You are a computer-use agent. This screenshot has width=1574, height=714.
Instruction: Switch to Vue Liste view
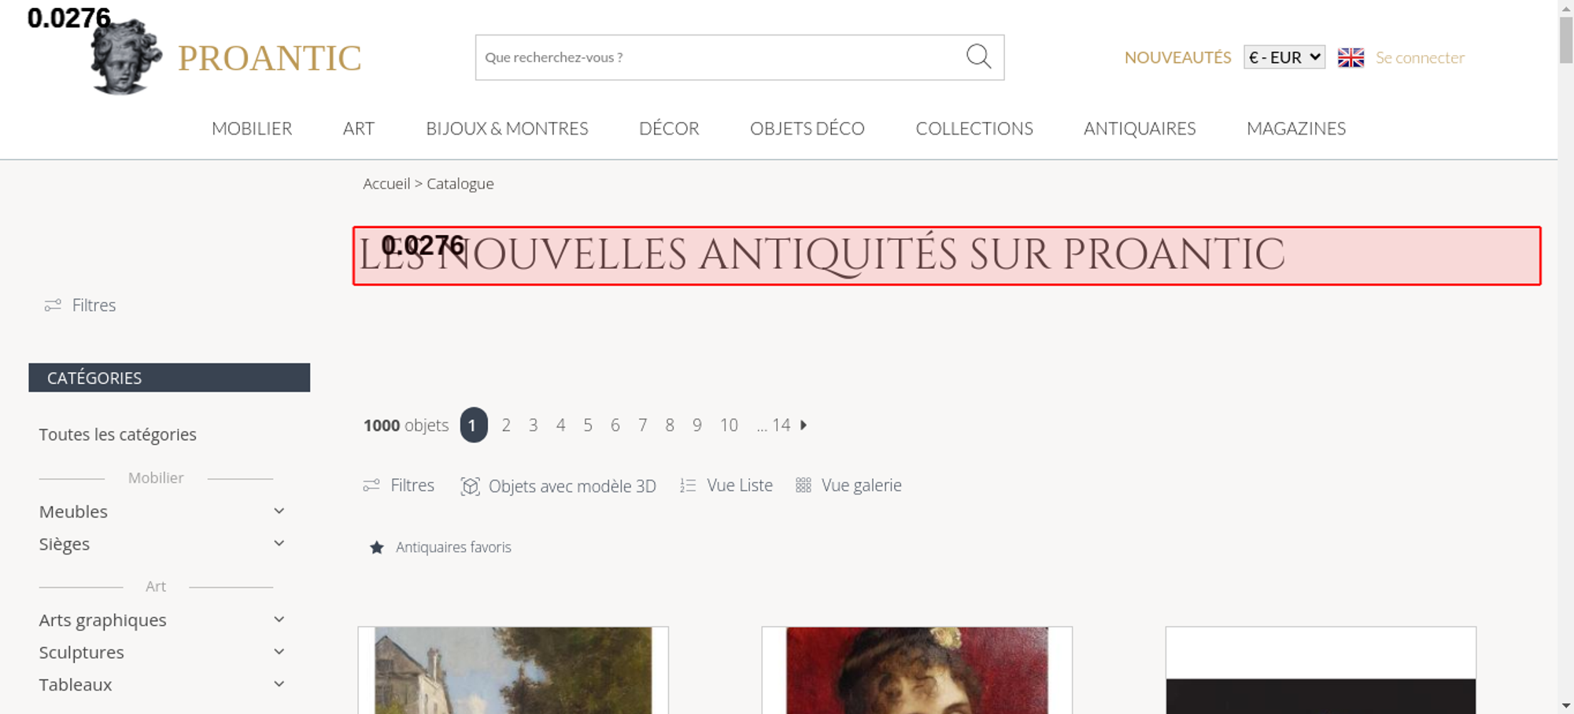(726, 485)
